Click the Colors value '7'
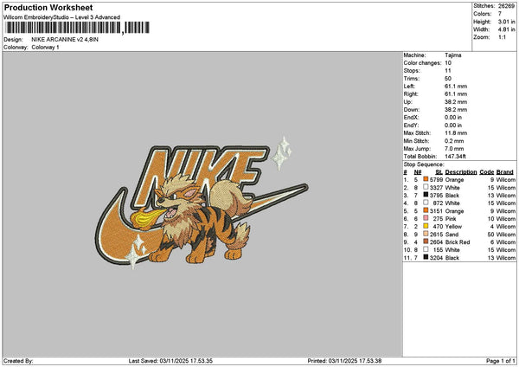This screenshot has height=367, width=519. click(500, 14)
